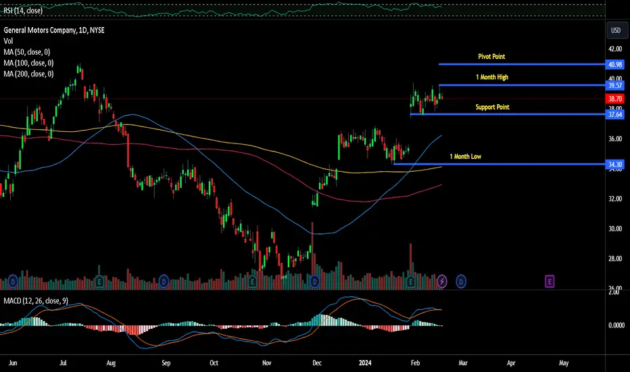The height and width of the screenshot is (372, 630).
Task: Click the MACD (12, 26, close, 9) legend
Action: click(x=36, y=301)
